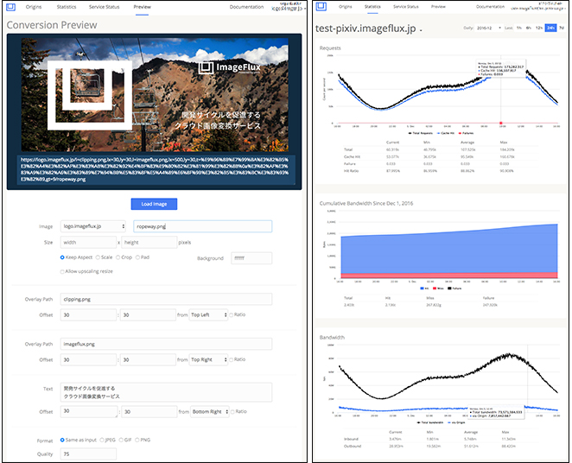Toggle Hit legend in Cumulative Bandwidth chart
This screenshot has height=463, width=572.
(424, 289)
